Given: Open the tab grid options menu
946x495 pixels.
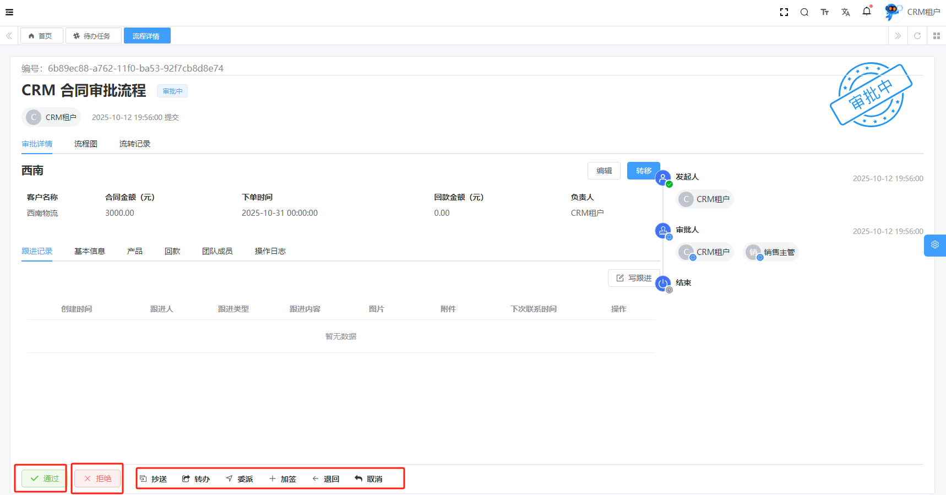Looking at the screenshot, I should [x=937, y=36].
